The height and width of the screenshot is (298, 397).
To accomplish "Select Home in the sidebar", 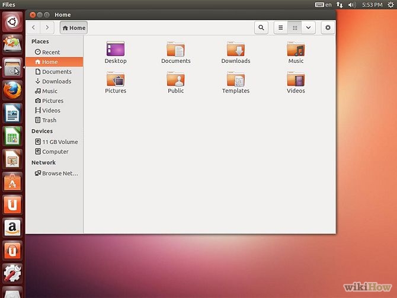I will [x=54, y=62].
